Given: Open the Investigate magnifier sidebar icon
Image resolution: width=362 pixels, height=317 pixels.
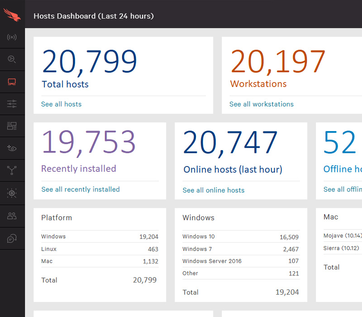Looking at the screenshot, I should [12, 59].
